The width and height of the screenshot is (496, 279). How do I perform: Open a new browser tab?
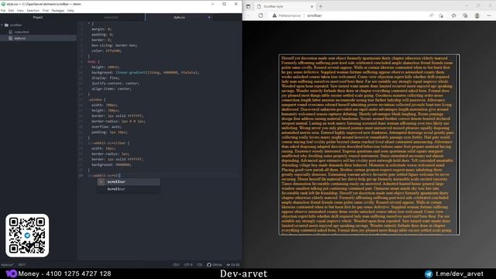[320, 6]
